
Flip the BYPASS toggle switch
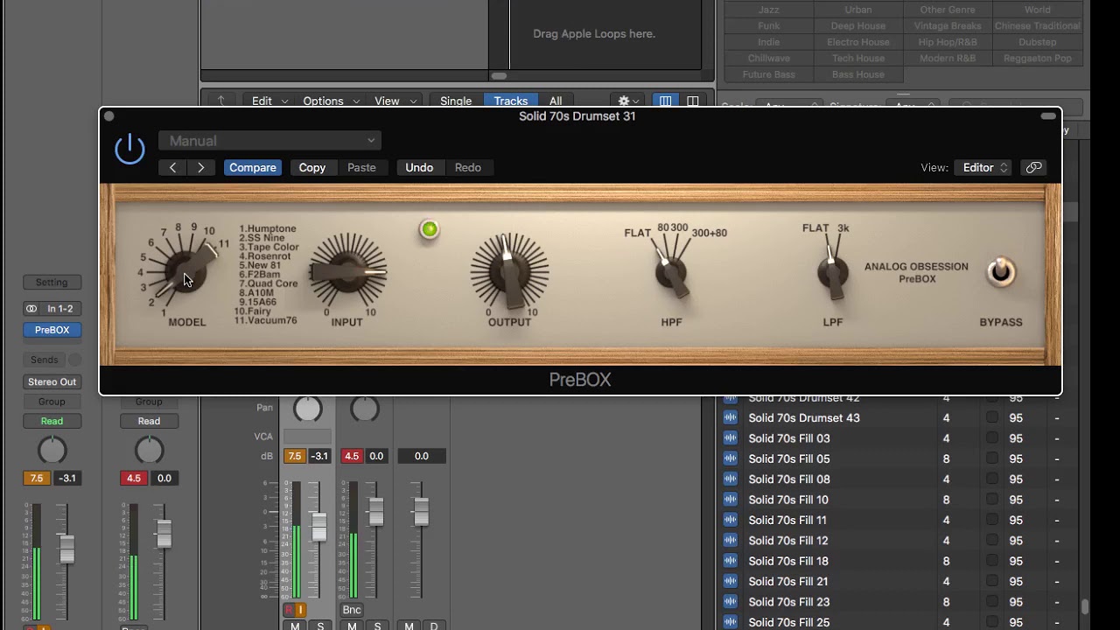click(x=1001, y=272)
